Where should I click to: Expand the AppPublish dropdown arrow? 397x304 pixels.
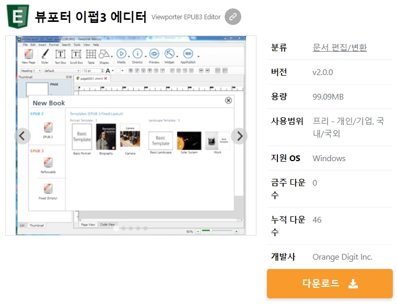(x=198, y=56)
